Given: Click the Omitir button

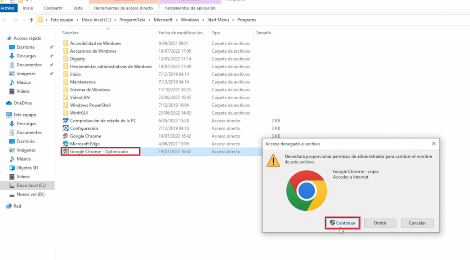Looking at the screenshot, I should [x=380, y=223].
